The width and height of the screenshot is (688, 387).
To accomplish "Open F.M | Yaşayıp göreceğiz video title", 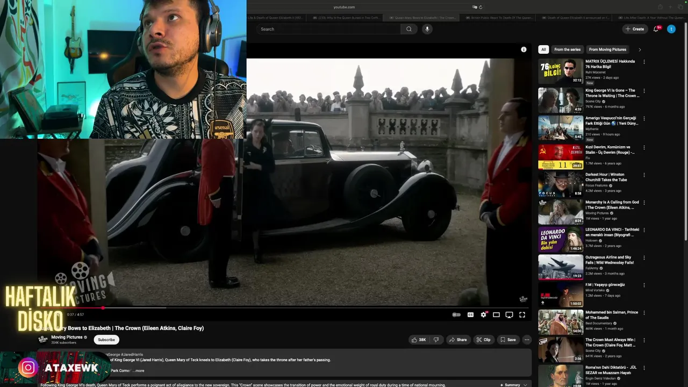I will [605, 285].
